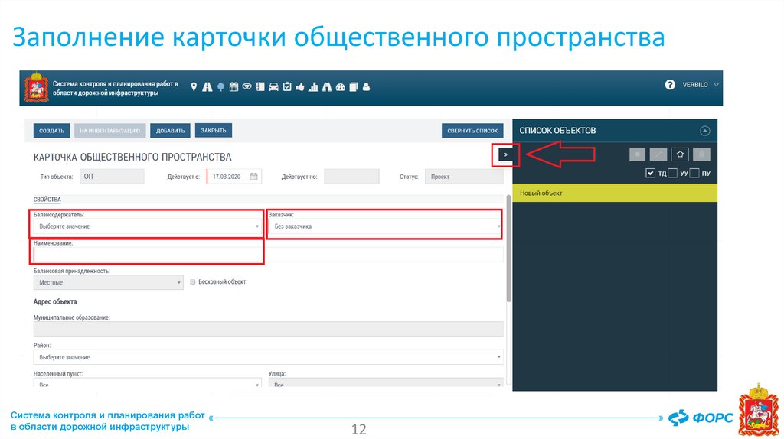This screenshot has height=439, width=784.
Task: Open the Населенный пункт dropdown
Action: tap(147, 383)
